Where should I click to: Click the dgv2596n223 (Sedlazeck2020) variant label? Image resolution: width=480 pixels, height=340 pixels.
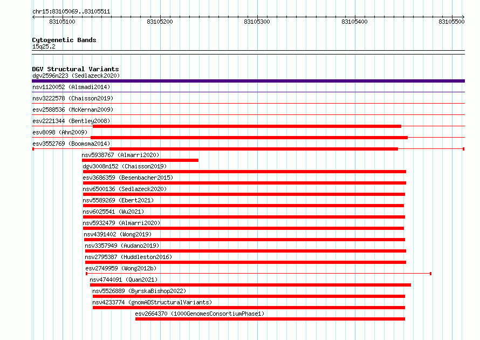pyautogui.click(x=76, y=76)
